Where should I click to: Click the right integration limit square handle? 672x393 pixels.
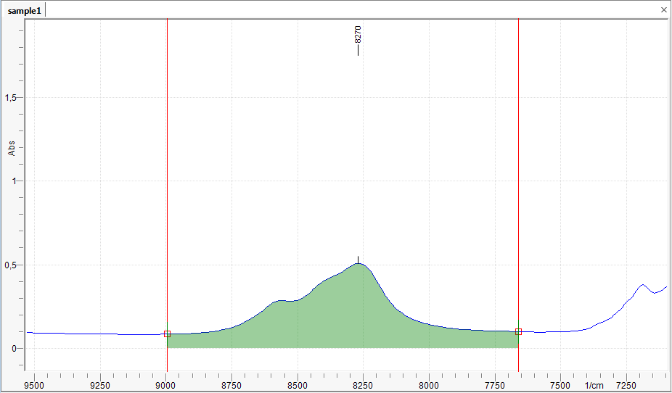[x=518, y=331]
